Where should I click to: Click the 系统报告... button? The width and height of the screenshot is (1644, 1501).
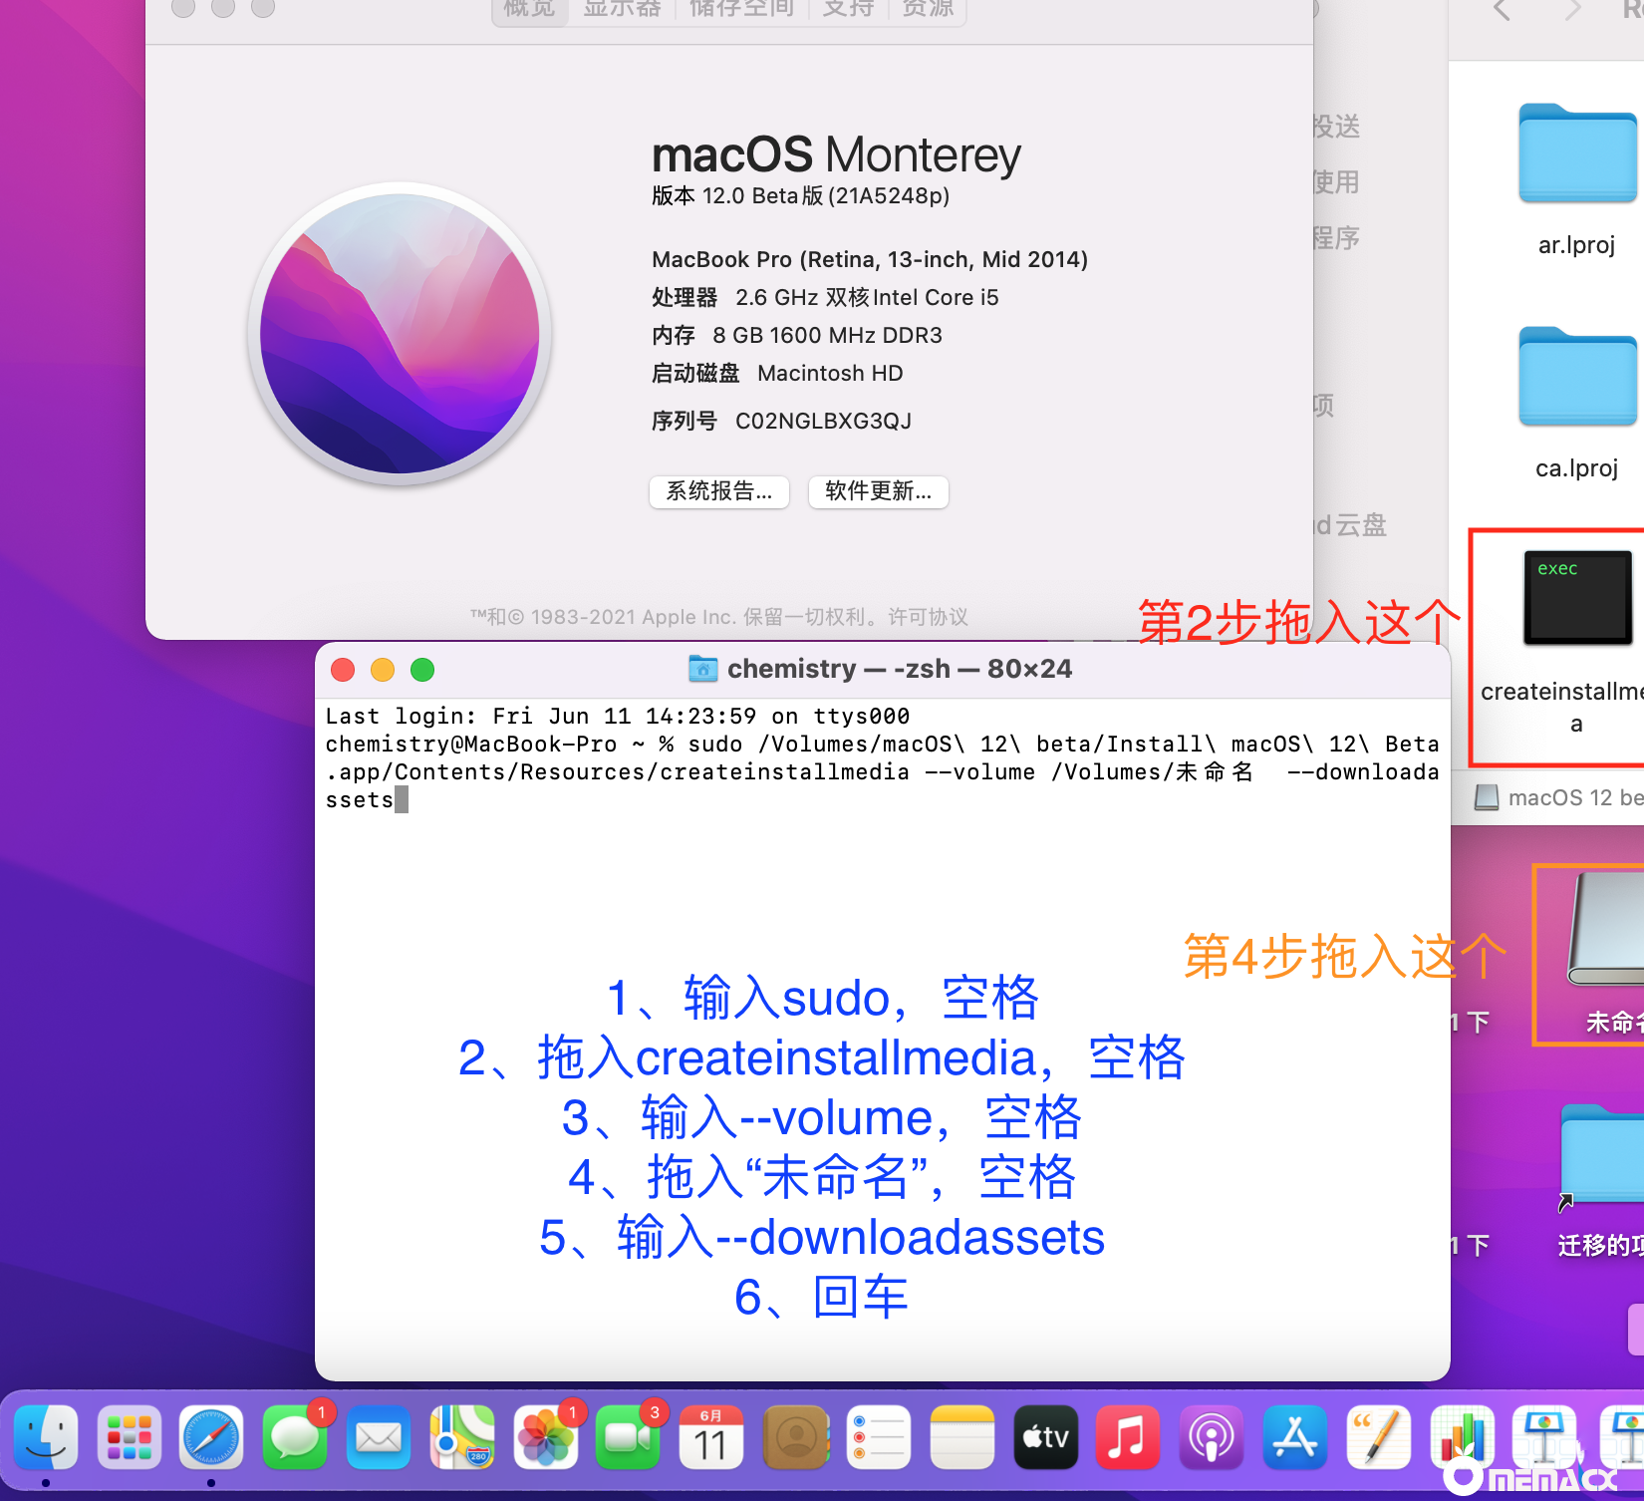718,491
